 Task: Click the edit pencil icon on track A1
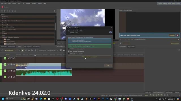(9, 71)
